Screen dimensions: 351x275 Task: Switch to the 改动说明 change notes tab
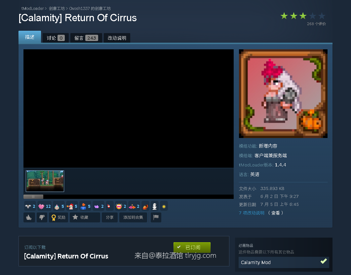tap(117, 38)
